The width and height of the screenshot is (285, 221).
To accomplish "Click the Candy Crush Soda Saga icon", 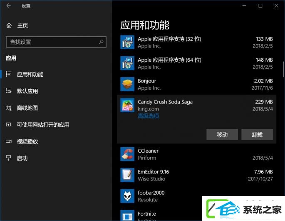I will [127, 105].
